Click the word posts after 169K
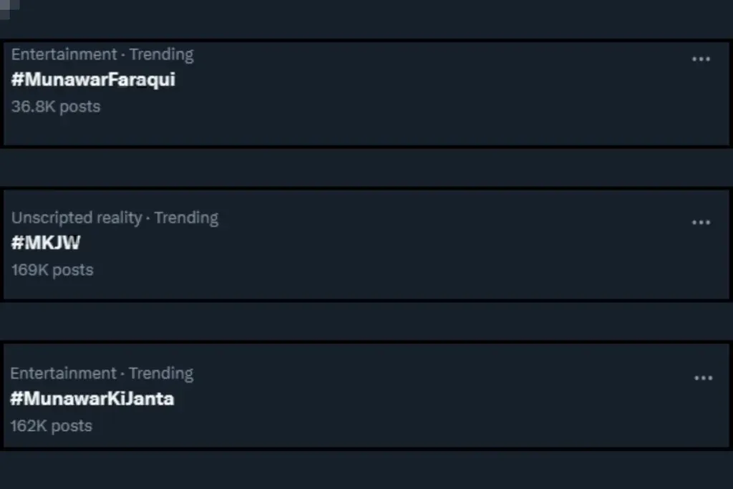733x489 pixels. [x=73, y=270]
